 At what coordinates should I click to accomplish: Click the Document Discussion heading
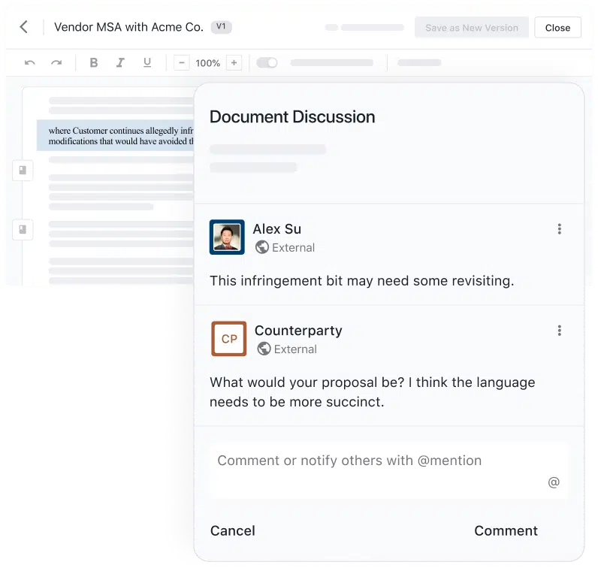pos(292,116)
